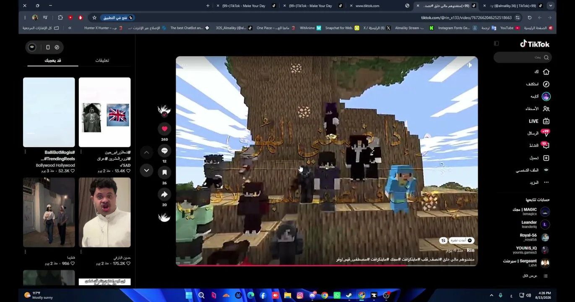Click the open in app button (فتح في التطبيق)

pos(118,18)
